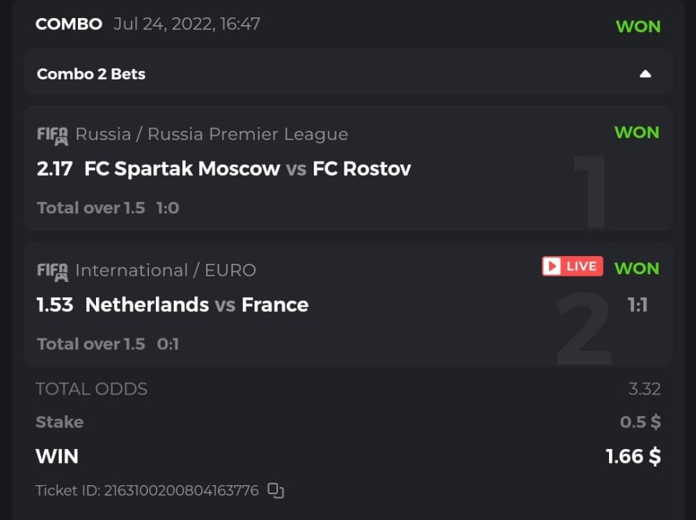
Task: Click the FIFA icon beside International / EURO
Action: tap(52, 271)
